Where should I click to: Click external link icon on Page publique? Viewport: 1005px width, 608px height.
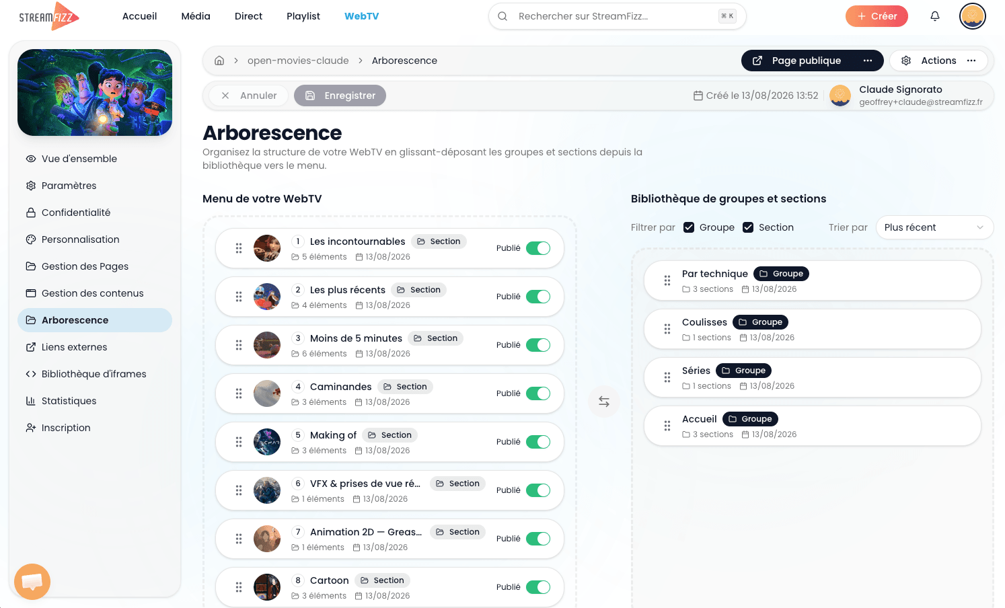pos(757,61)
